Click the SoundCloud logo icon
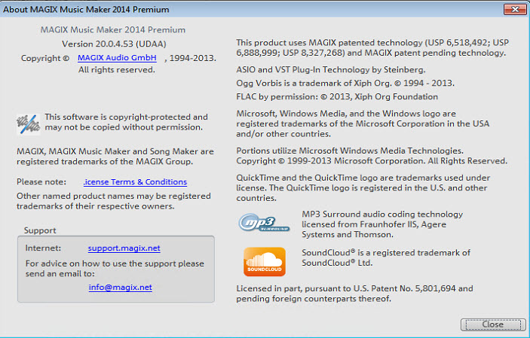The image size is (530, 338). 265,262
